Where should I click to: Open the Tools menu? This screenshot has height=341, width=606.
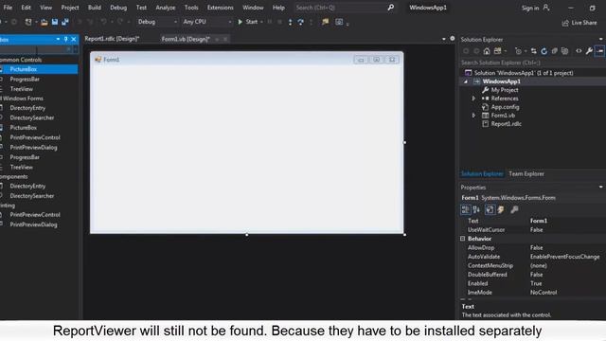tap(191, 8)
